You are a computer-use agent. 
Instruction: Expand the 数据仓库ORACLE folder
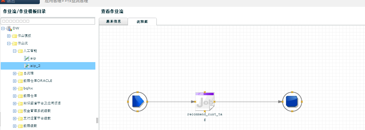click(14, 81)
